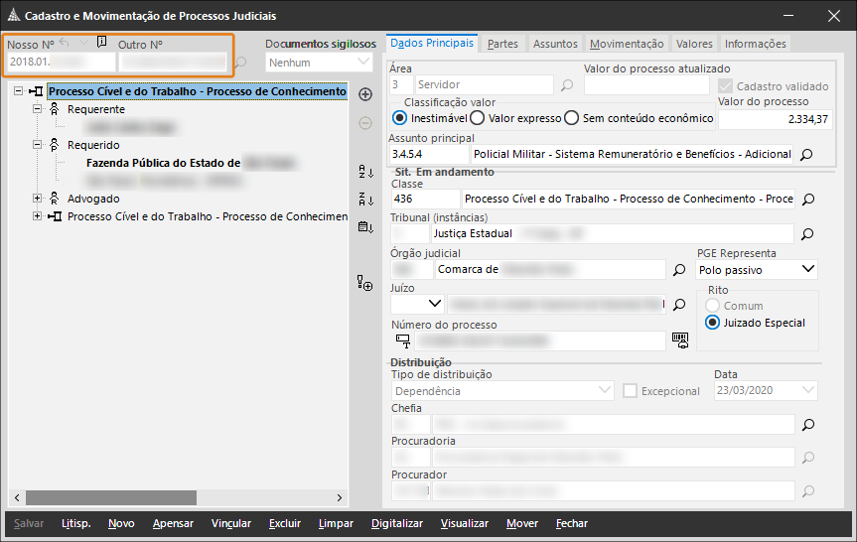Click the add item plus icon beside tree

tap(364, 94)
